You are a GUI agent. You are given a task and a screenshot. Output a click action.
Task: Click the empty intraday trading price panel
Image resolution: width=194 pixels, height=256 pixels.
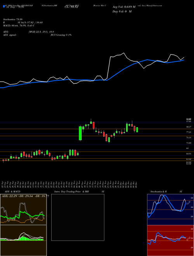point(78,217)
